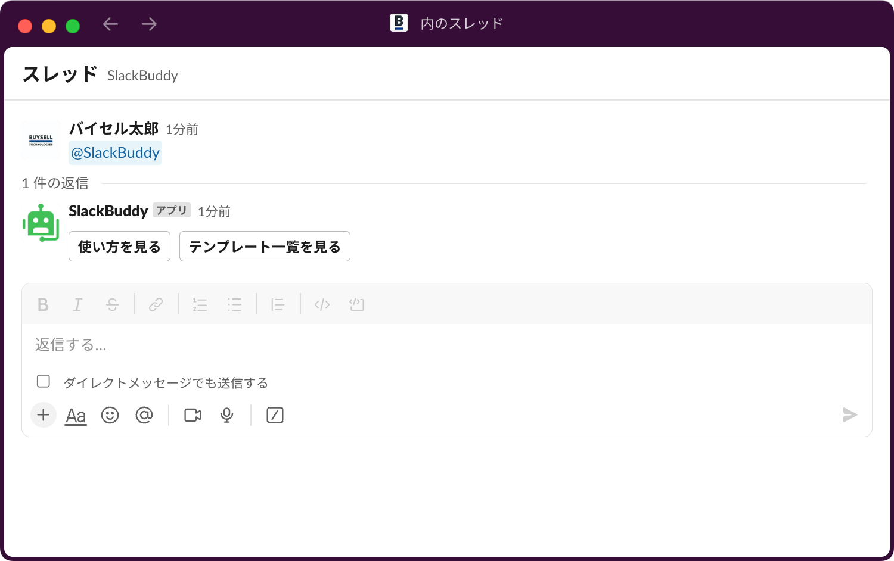Click the 1分前 timestamp on SlackBuddy's reply
The image size is (894, 561).
coord(214,212)
